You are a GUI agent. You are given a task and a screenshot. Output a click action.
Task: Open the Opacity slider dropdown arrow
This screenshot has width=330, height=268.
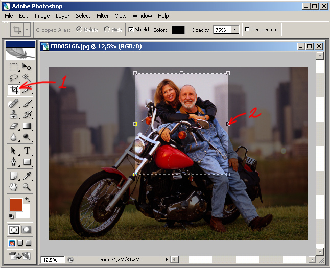click(235, 30)
